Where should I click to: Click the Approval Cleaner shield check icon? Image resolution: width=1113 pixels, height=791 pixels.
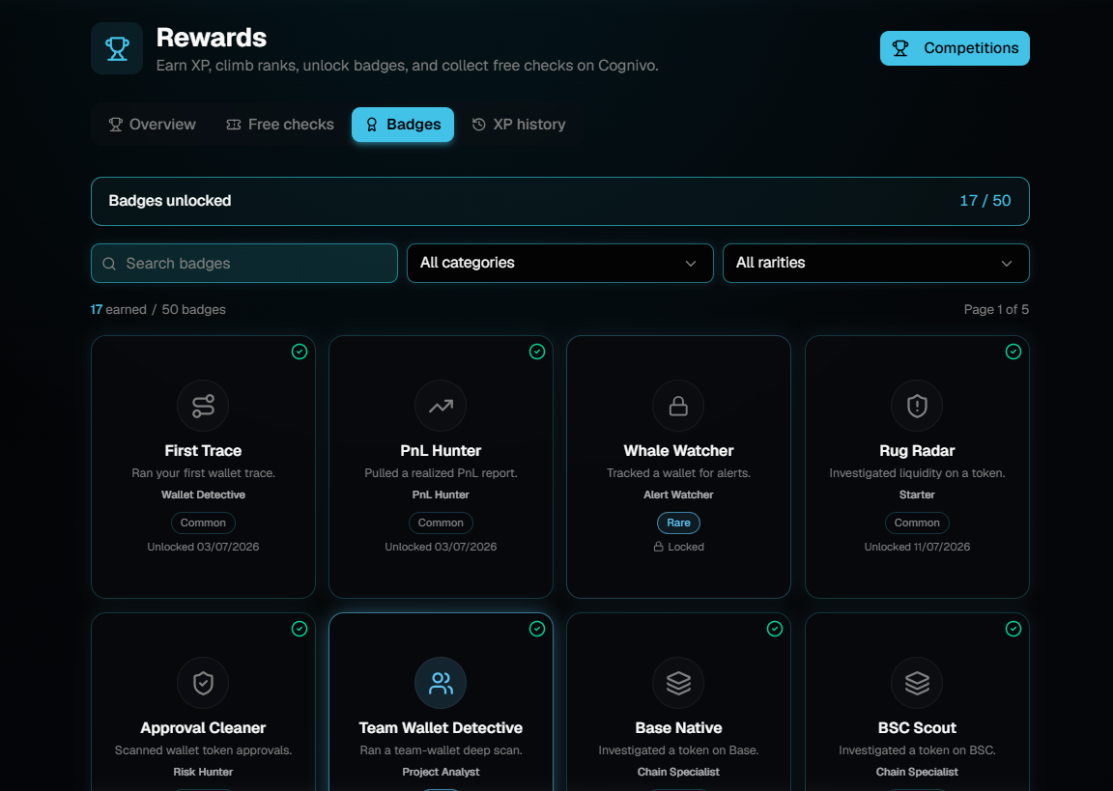[203, 683]
